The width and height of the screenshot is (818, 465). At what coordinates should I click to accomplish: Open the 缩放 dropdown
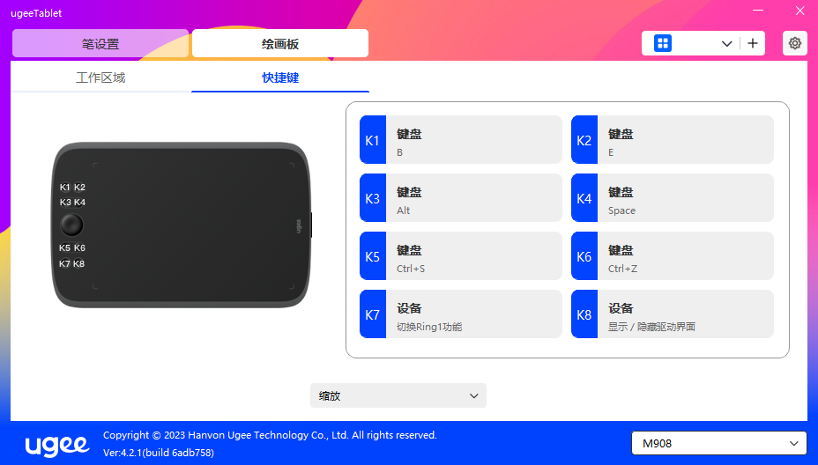[x=398, y=395]
